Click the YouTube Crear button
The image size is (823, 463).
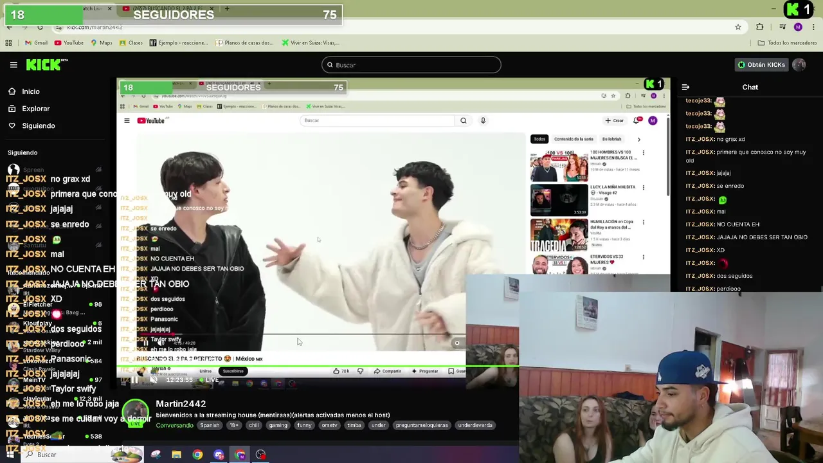pyautogui.click(x=615, y=121)
